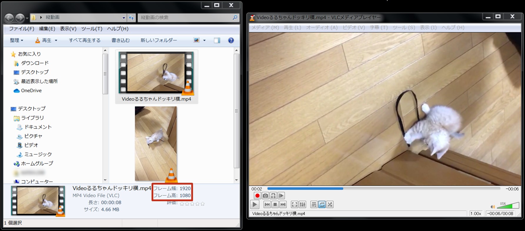This screenshot has height=231, width=525.
Task: Open the address bar history dropdown
Action: pos(123,18)
